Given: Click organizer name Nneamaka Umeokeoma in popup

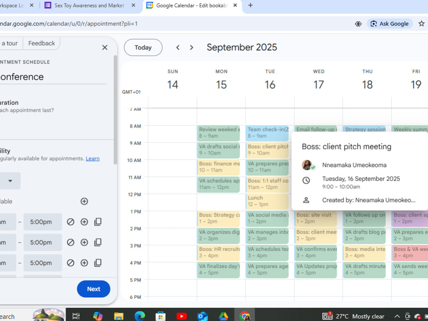Looking at the screenshot, I should point(354,165).
